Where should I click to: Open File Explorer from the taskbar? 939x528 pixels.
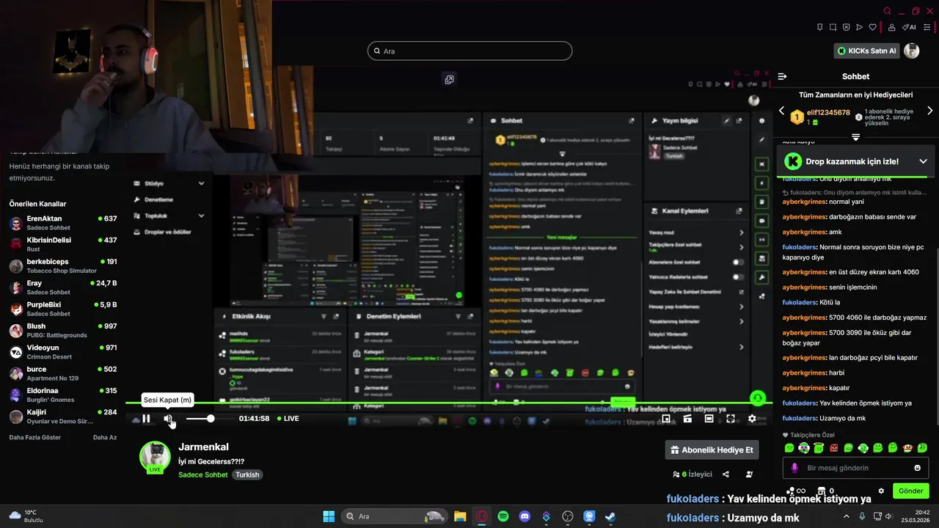pyautogui.click(x=460, y=516)
